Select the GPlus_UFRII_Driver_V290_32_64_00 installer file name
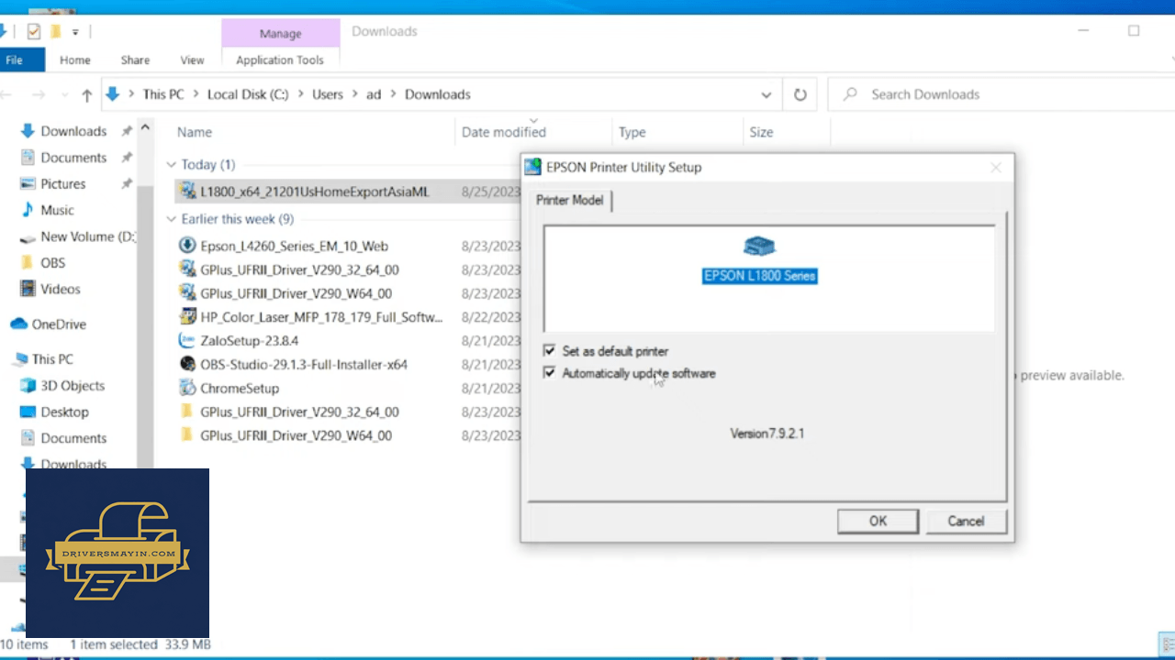This screenshot has height=660, width=1175. click(x=299, y=269)
